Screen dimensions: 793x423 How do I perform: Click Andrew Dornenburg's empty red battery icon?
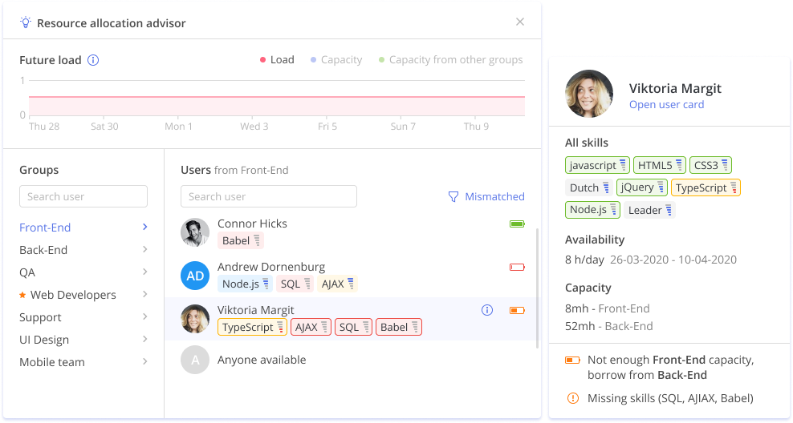pyautogui.click(x=517, y=268)
